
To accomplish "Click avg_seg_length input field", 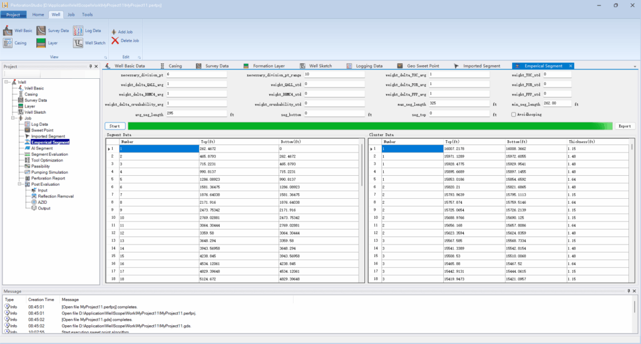I will click(196, 114).
